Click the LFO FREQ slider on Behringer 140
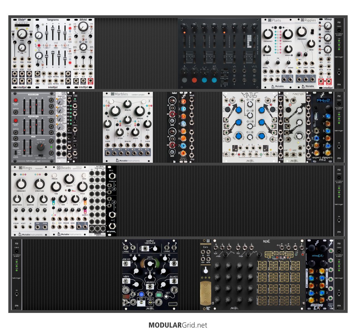This screenshot has height=331, width=356. (24, 146)
